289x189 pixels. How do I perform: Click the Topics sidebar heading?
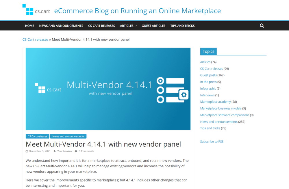[x=208, y=51]
